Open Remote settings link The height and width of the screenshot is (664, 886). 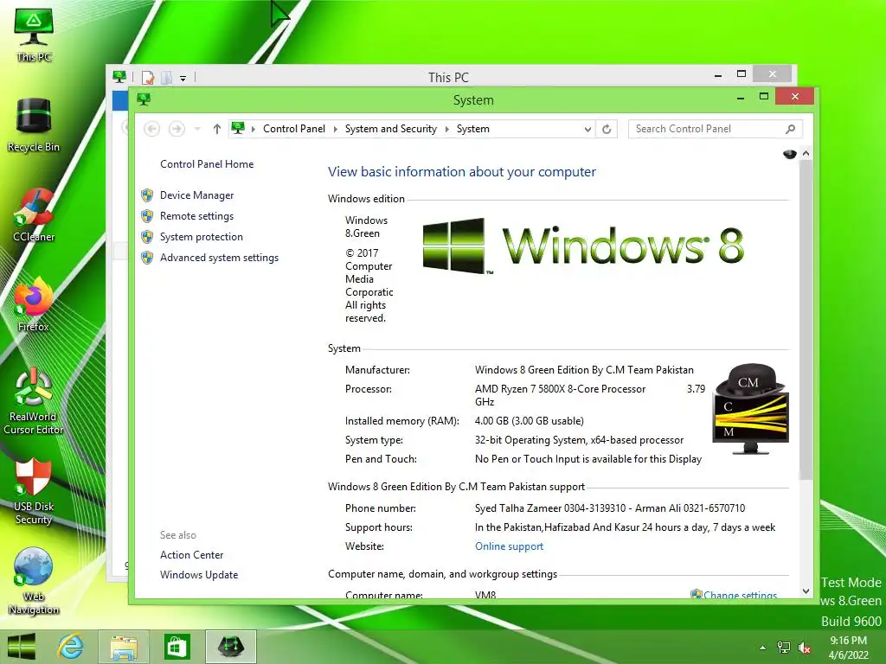point(196,215)
